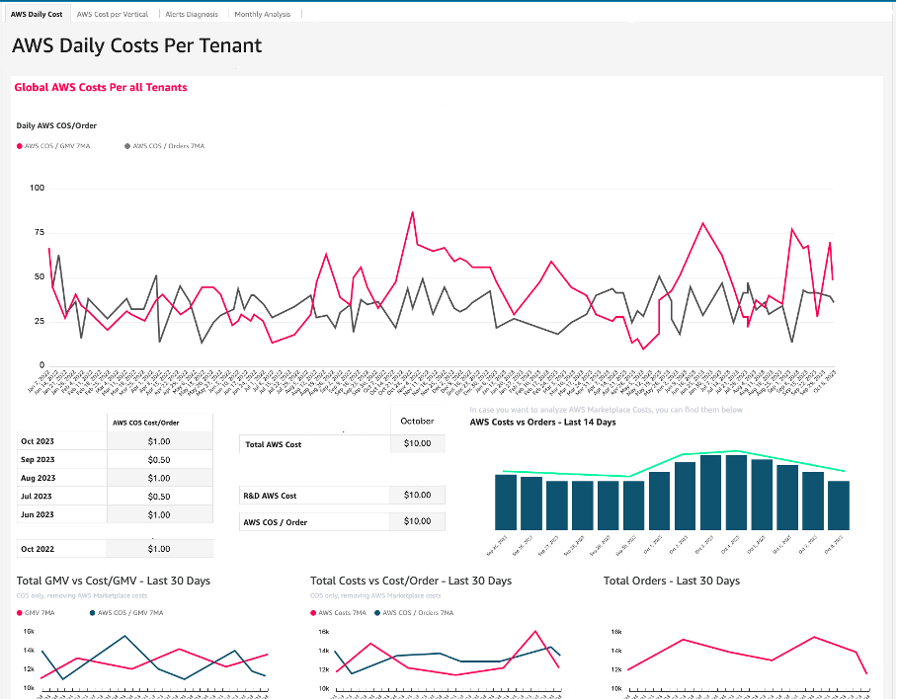Switch to the AWS Cost per Vertical tab
This screenshot has height=699, width=897.
[x=115, y=15]
